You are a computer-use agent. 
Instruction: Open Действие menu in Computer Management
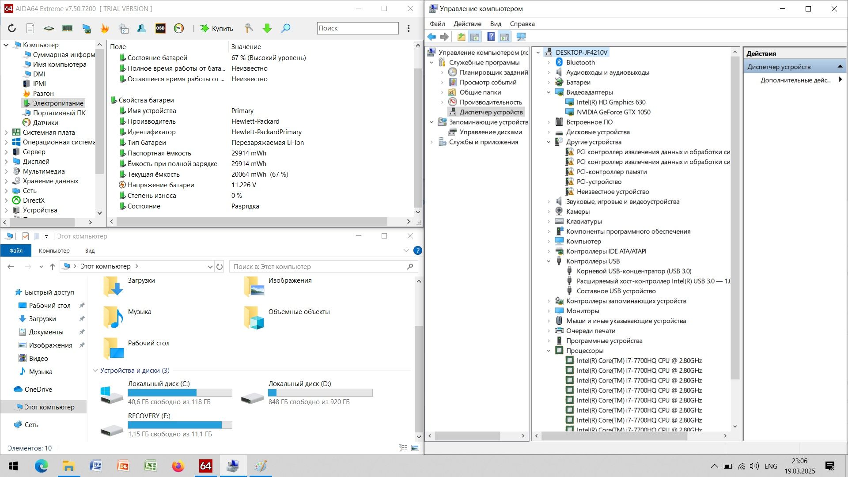[467, 24]
